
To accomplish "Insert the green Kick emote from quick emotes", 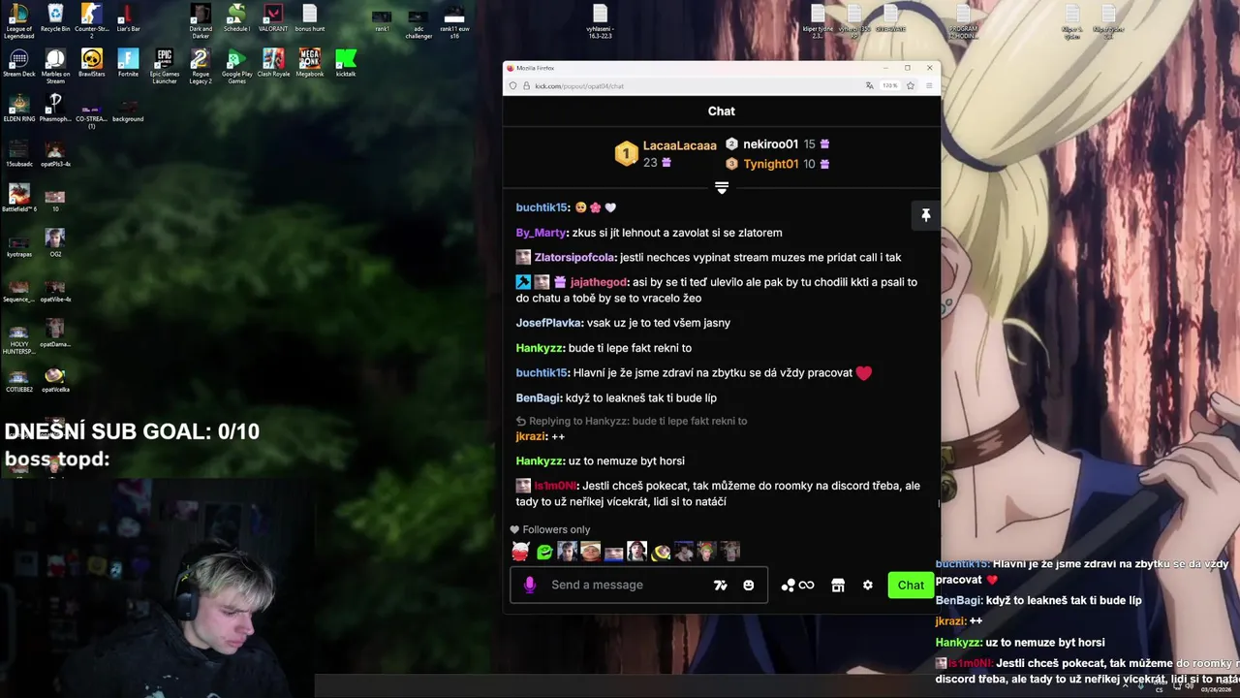I will 544,552.
